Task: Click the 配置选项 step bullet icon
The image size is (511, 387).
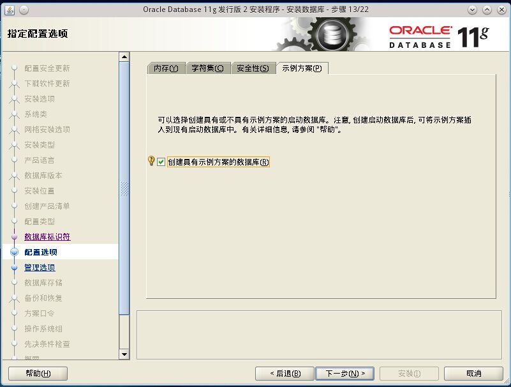Action: pos(14,252)
